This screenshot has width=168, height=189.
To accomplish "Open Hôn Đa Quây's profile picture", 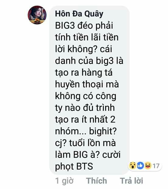I will (37, 15).
